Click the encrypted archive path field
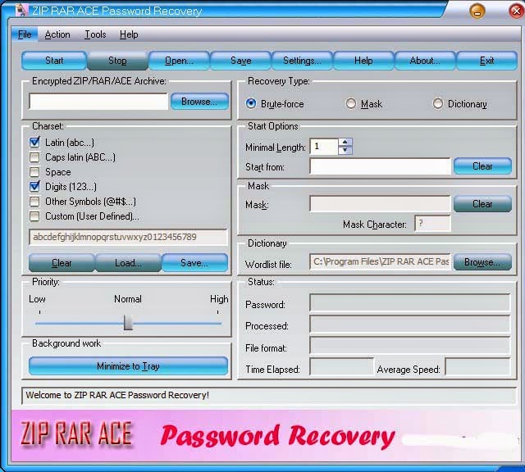Viewport: 525px width, 472px height. pos(98,102)
